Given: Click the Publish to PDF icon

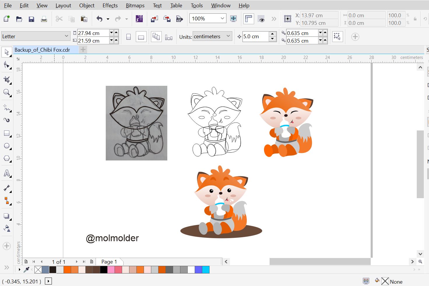Looking at the screenshot, I should pos(180,19).
